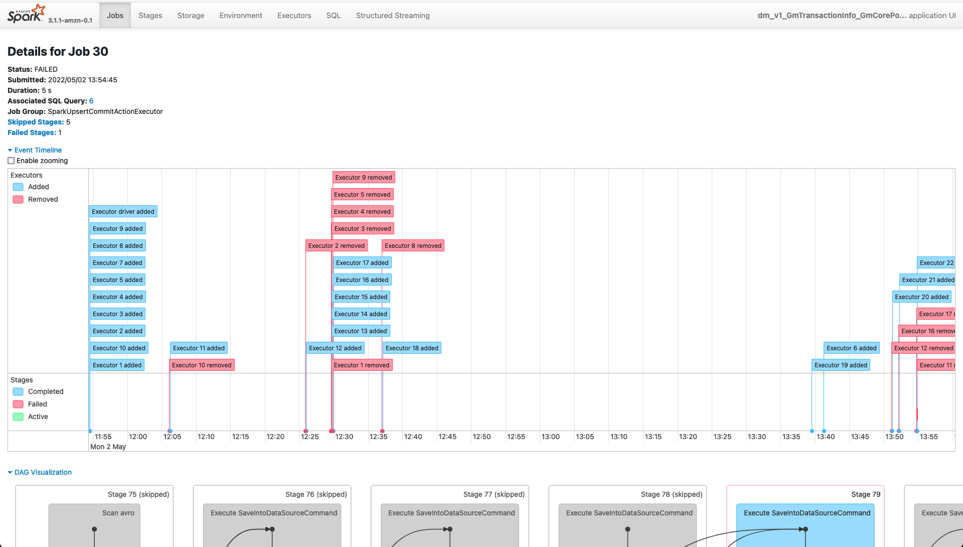Image resolution: width=963 pixels, height=547 pixels.
Task: Click the Skipped Stages link
Action: click(36, 122)
